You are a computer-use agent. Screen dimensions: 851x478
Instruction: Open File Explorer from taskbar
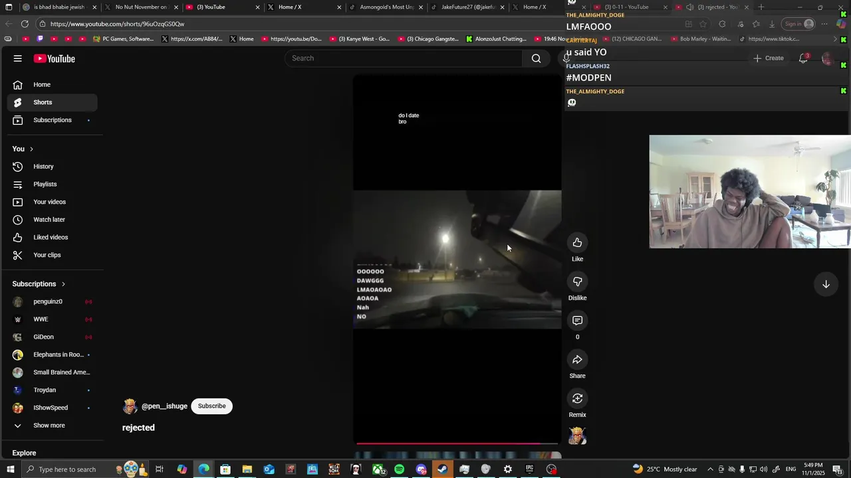(x=247, y=469)
